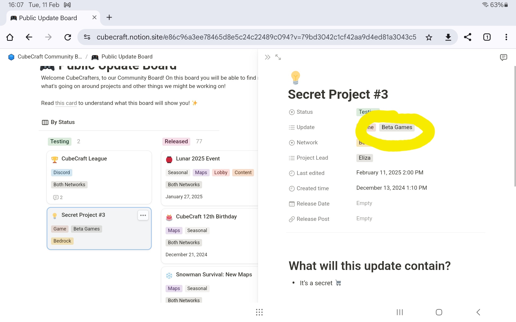Click the Release Post property label
Image resolution: width=516 pixels, height=322 pixels.
pyautogui.click(x=309, y=219)
